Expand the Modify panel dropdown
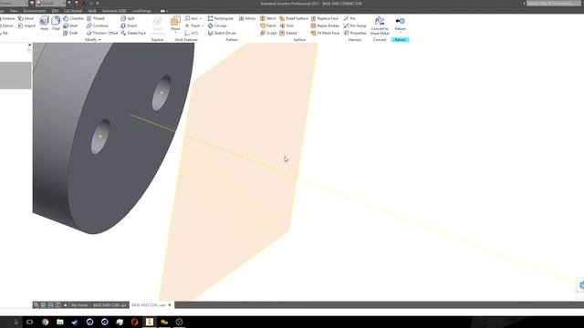Image resolution: width=584 pixels, height=328 pixels. coord(93,40)
